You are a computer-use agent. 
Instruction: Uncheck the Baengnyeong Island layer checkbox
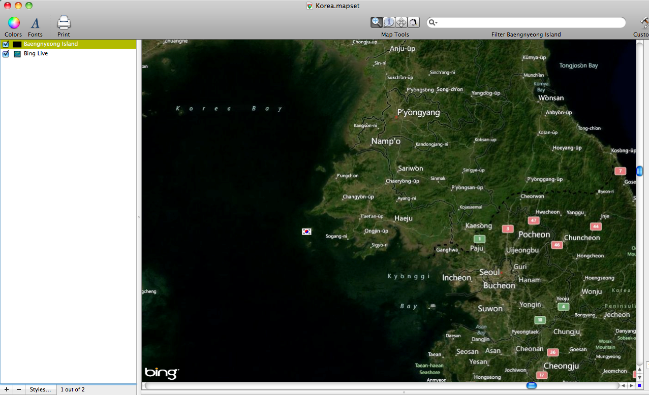[6, 44]
